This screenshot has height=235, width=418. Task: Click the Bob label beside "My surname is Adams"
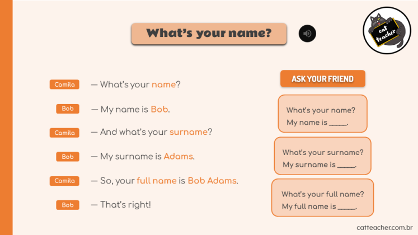(68, 157)
